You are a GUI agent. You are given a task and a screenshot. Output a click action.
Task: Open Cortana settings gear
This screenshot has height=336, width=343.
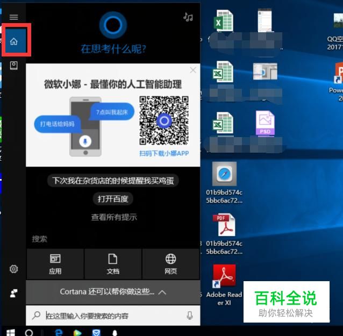pos(13,269)
